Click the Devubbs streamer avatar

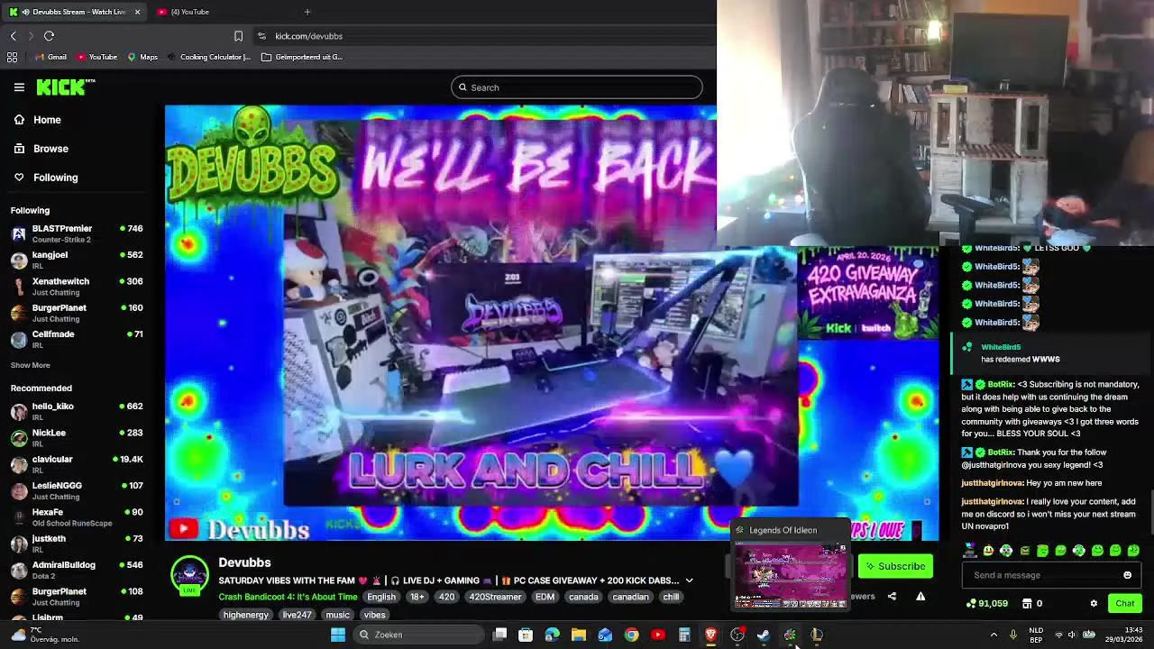[189, 575]
